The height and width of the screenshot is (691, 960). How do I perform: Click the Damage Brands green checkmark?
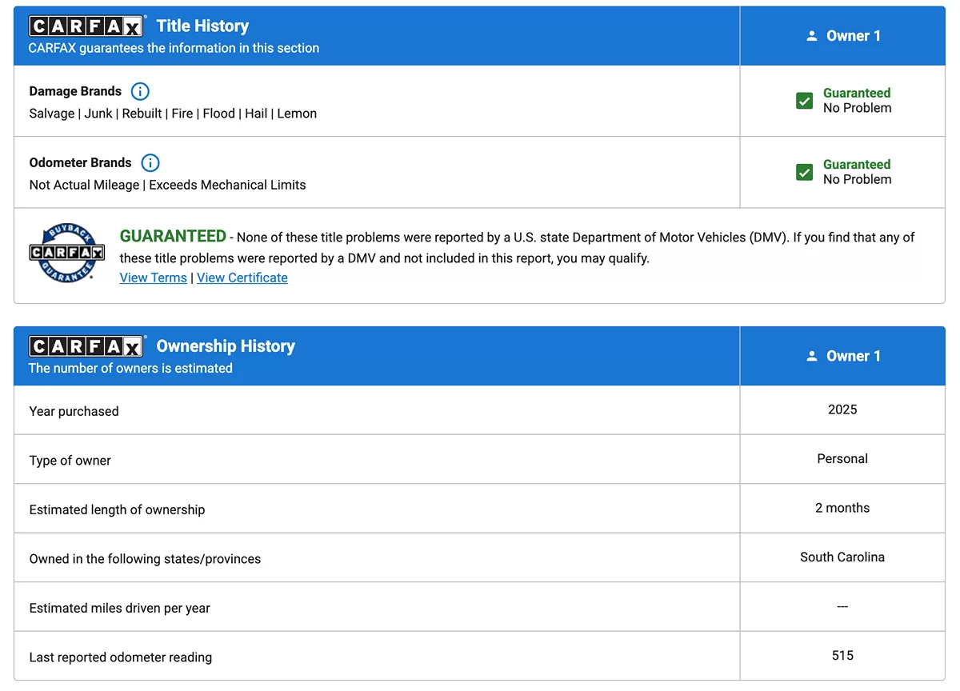(804, 101)
